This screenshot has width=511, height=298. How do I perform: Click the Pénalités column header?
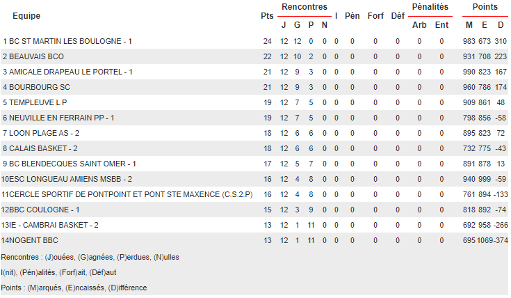click(x=430, y=6)
